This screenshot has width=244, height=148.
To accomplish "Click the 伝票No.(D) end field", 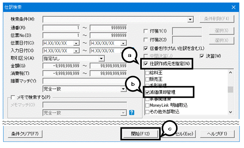I will click(108, 35).
